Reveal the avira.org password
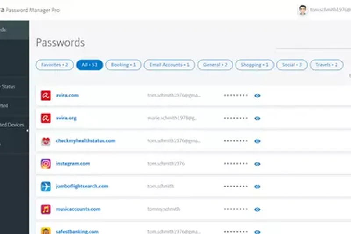 (x=257, y=118)
